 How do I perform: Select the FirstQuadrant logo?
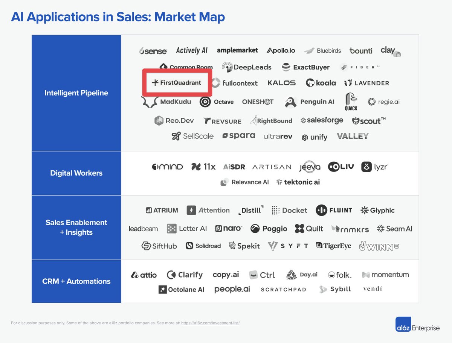(x=176, y=83)
